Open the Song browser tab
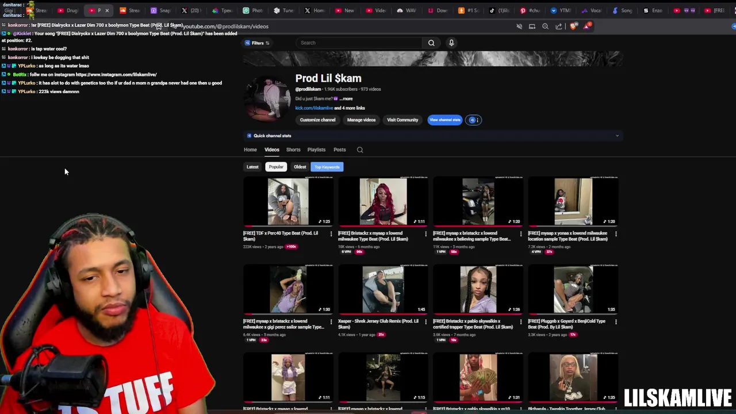736x414 pixels. tap(622, 10)
